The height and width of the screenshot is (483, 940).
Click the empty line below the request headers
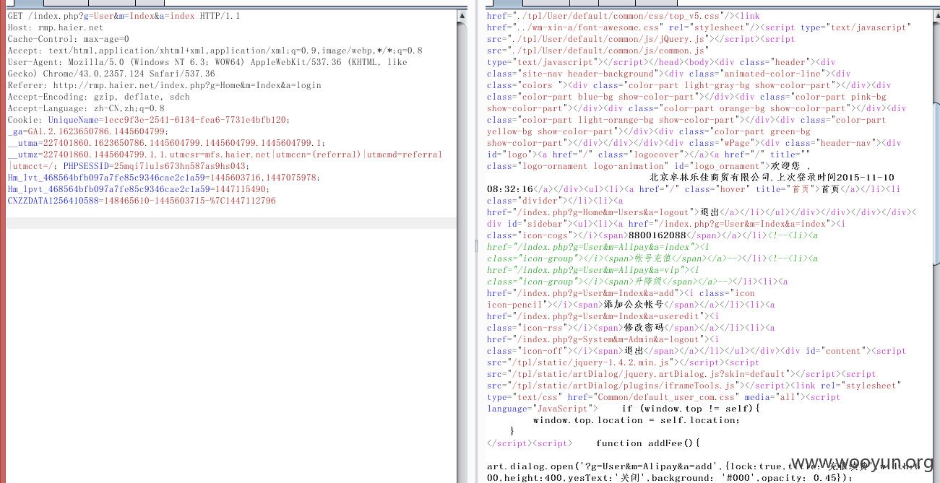click(232, 223)
